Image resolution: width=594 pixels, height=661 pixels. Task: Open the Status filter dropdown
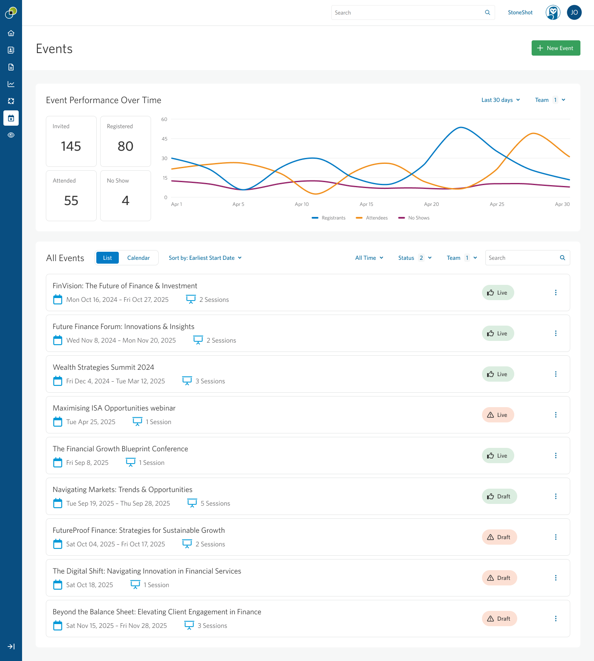[415, 258]
